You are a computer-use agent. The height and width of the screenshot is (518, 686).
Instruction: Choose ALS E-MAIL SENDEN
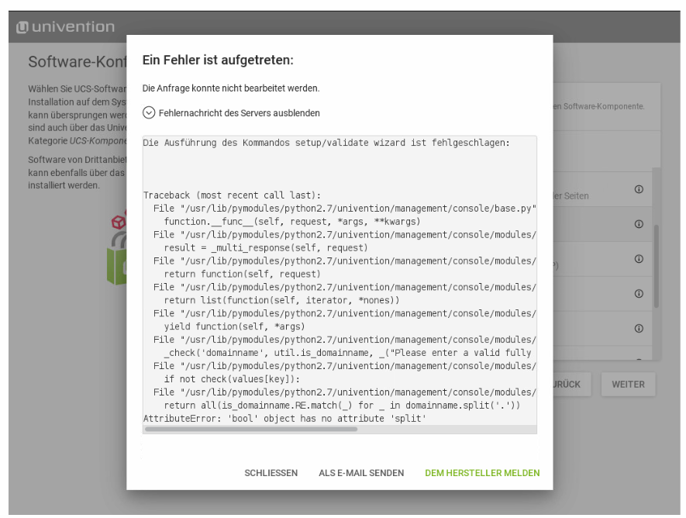tap(360, 473)
